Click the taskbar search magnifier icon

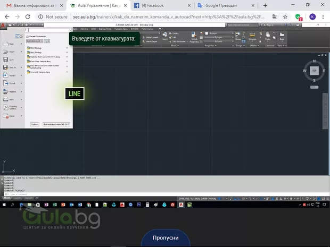12,205
